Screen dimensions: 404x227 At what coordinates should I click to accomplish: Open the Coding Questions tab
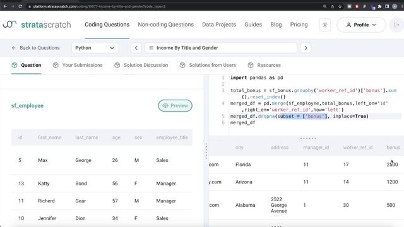pyautogui.click(x=107, y=25)
